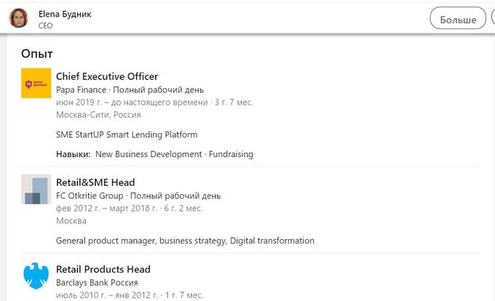495x301 pixels.
Task: Click FC Otkritie Group company name
Action: click(x=90, y=196)
